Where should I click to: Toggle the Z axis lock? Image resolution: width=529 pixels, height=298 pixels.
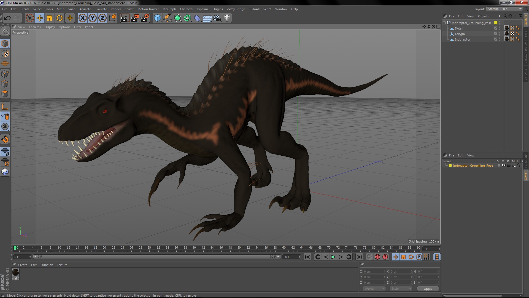coord(102,18)
